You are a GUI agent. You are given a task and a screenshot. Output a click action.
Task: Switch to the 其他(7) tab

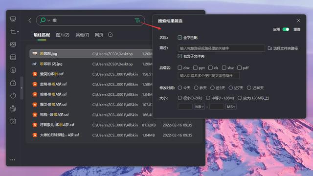(x=82, y=35)
